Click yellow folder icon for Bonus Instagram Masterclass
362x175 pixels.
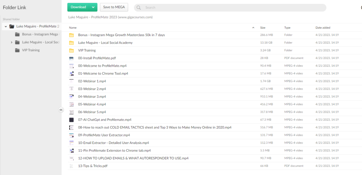coord(71,35)
